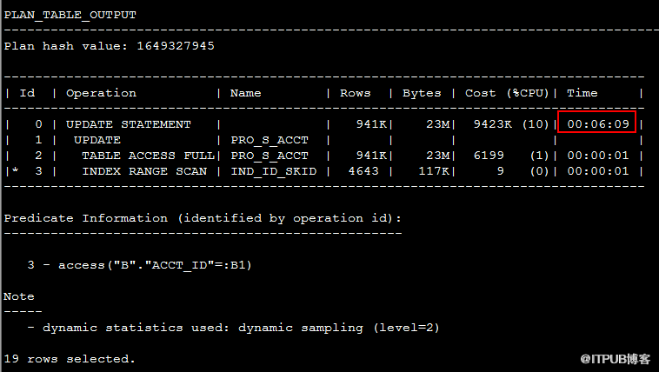Click the PLAN_TABLE_OUTPUT heading text

click(70, 15)
